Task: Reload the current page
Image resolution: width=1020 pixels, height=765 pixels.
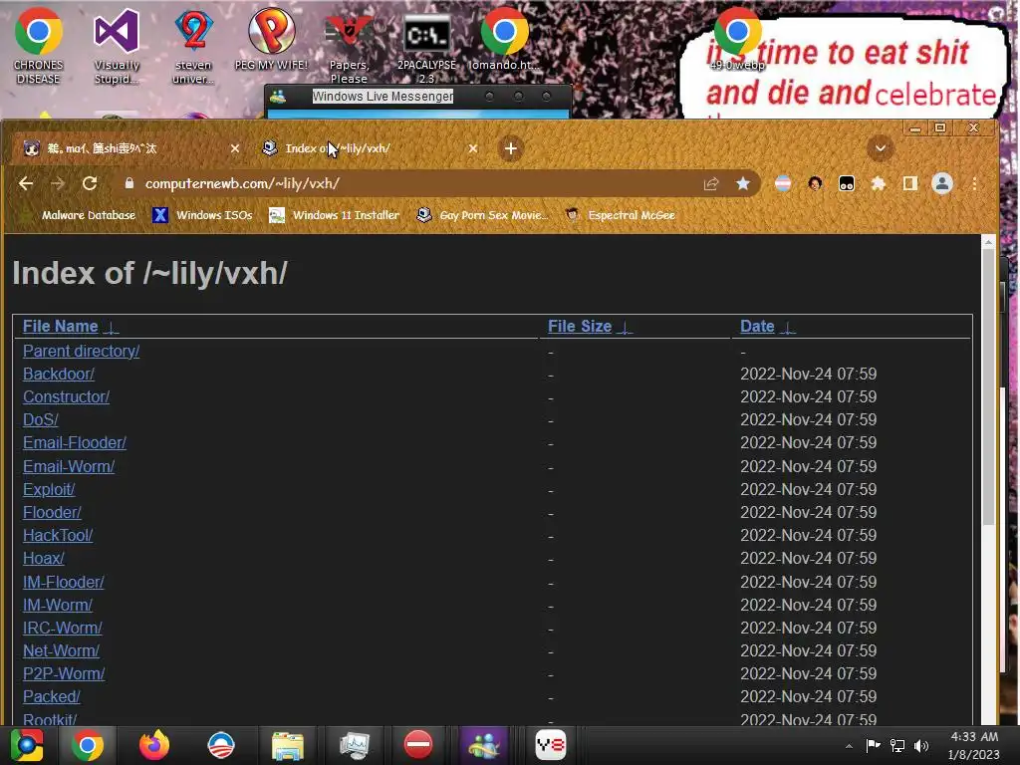Action: coord(90,184)
